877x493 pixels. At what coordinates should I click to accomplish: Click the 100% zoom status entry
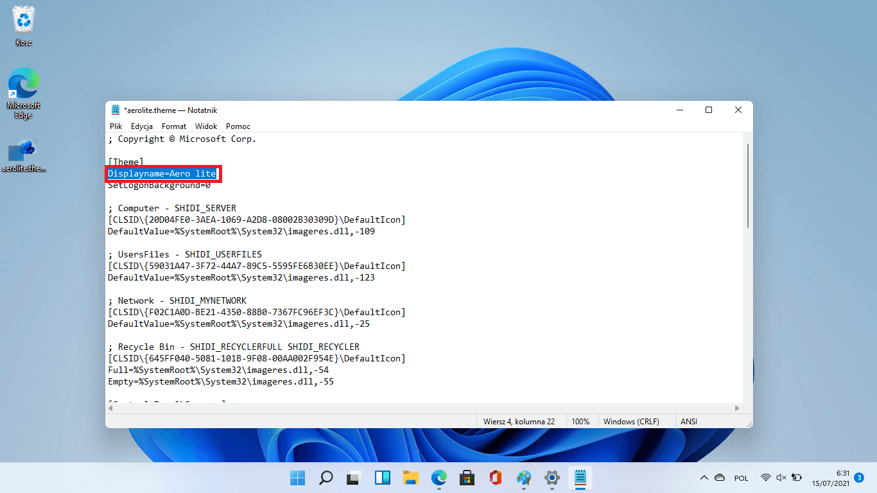pyautogui.click(x=580, y=422)
